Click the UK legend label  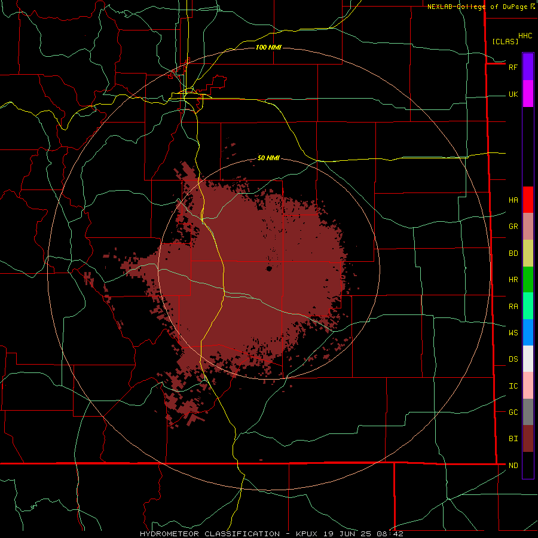point(513,94)
